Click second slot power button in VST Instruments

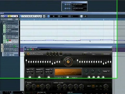click(65, 8)
